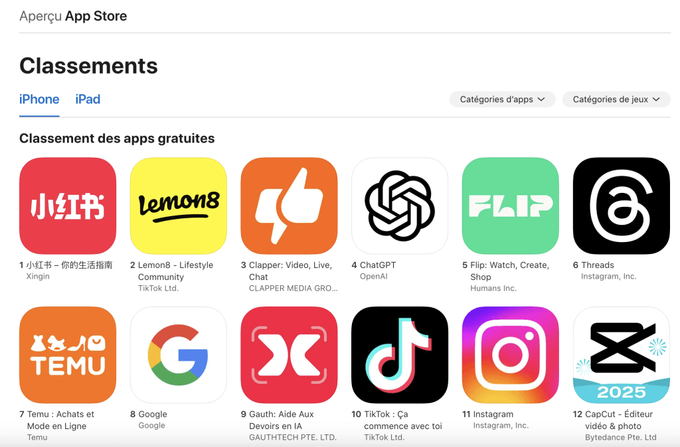Open the Xiaohongshu red app icon

(68, 206)
